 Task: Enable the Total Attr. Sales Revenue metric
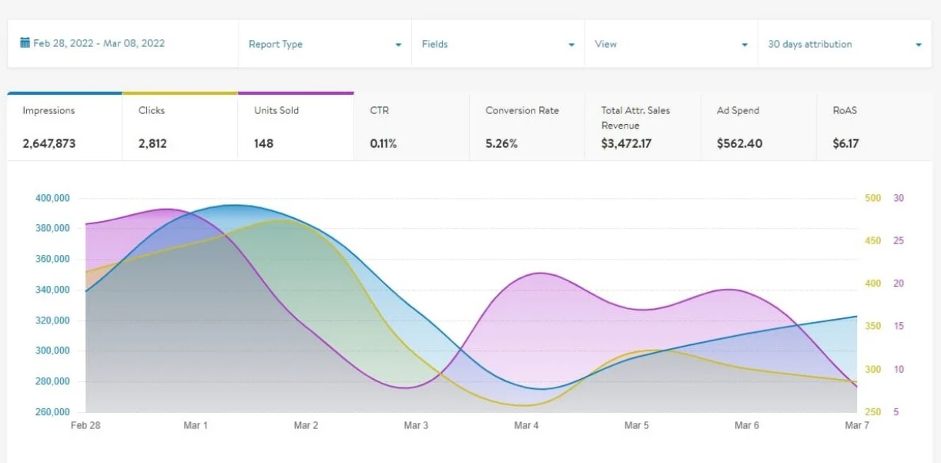(642, 127)
